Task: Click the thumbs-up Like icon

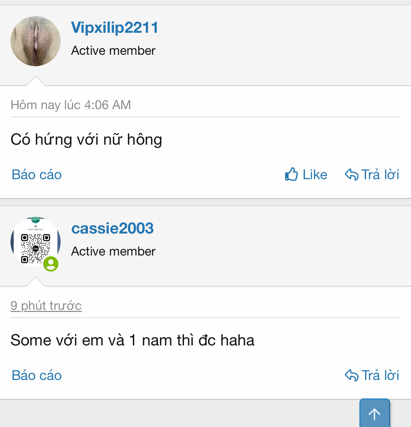Action: pos(291,174)
